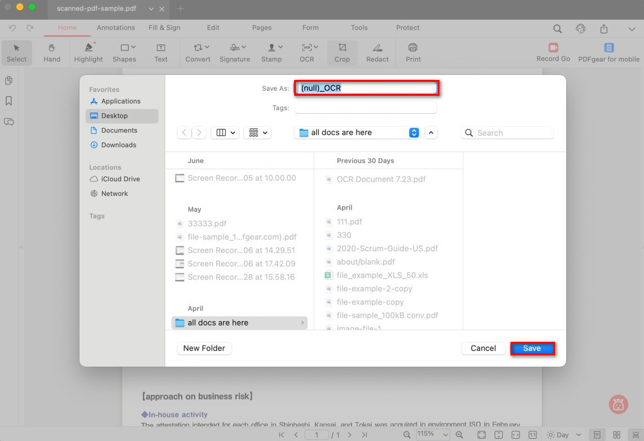The width and height of the screenshot is (644, 441).
Task: Select the Crop tool
Action: 342,48
